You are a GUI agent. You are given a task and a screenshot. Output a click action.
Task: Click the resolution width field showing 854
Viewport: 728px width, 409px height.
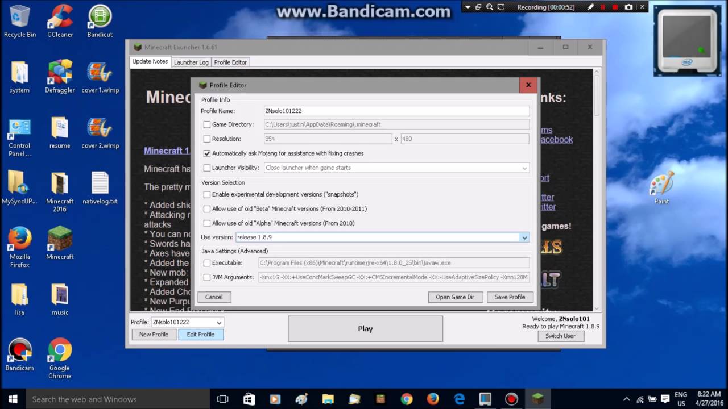click(x=328, y=139)
